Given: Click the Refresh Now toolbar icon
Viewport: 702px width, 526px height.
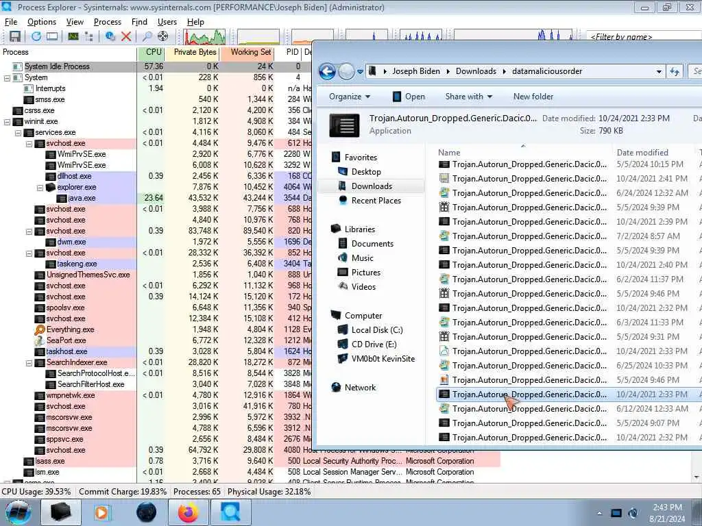Looking at the screenshot, I should pyautogui.click(x=36, y=36).
